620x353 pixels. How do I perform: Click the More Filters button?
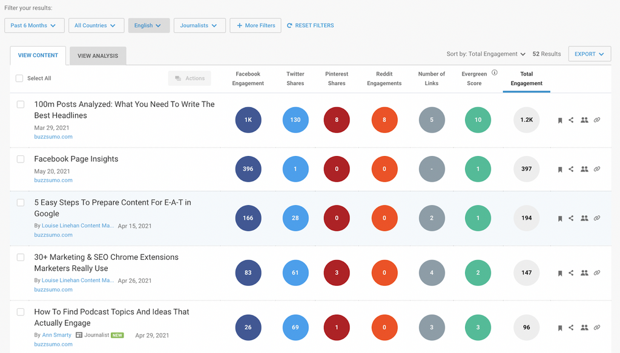tap(256, 25)
